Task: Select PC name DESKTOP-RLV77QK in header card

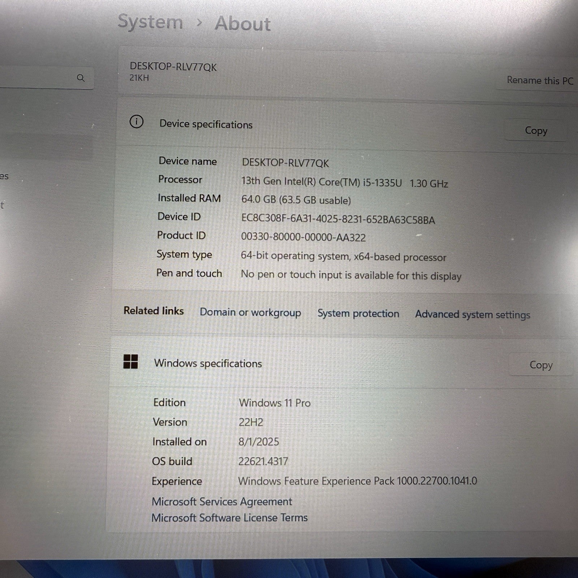Action: tap(173, 67)
